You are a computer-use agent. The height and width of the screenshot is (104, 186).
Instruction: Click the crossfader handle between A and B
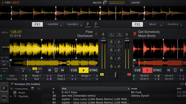[116, 75]
